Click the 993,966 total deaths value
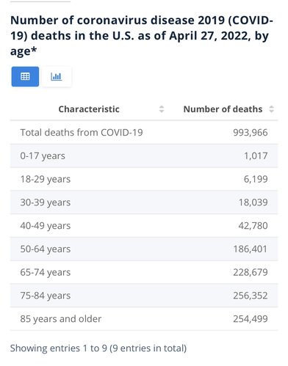The width and height of the screenshot is (288, 366). (251, 133)
